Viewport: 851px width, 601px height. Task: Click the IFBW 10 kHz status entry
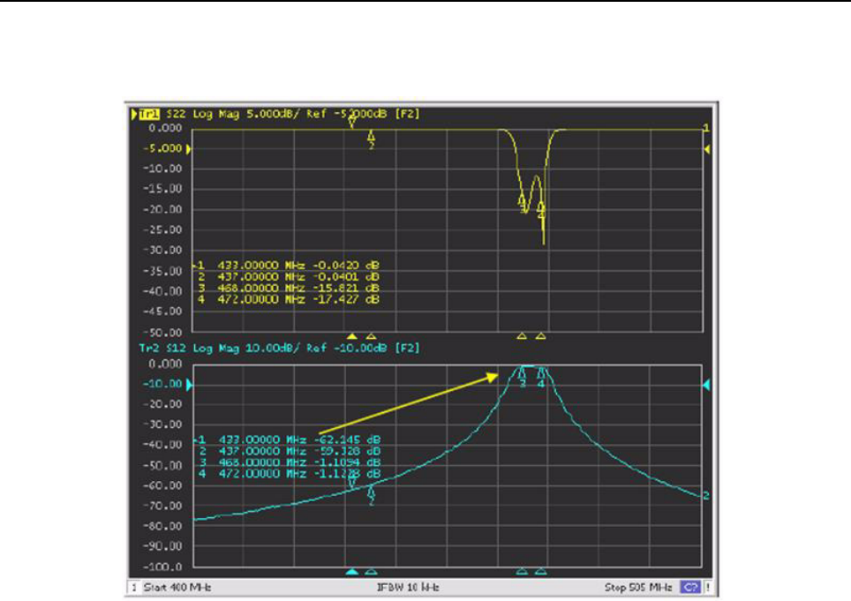tap(408, 588)
